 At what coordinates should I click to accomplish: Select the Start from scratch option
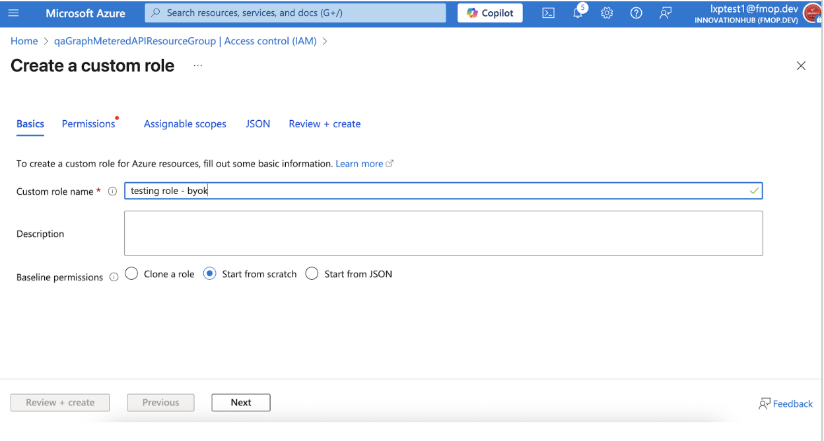point(250,274)
